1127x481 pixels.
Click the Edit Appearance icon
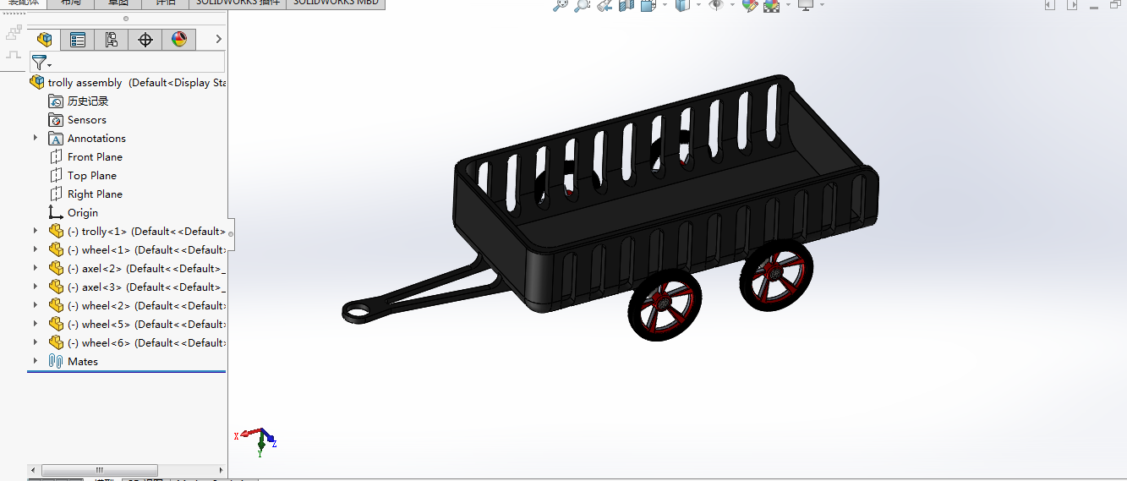tap(750, 5)
